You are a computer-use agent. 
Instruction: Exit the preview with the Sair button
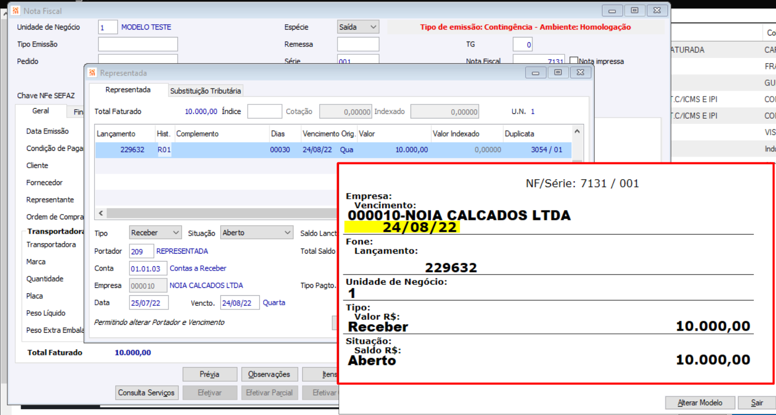[x=756, y=403]
